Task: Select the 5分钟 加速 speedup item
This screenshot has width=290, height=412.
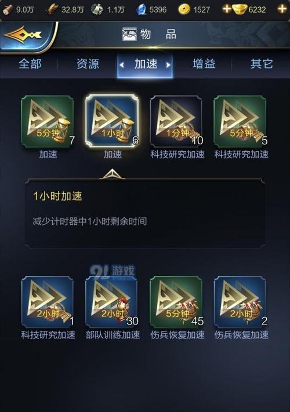Action: coord(48,122)
